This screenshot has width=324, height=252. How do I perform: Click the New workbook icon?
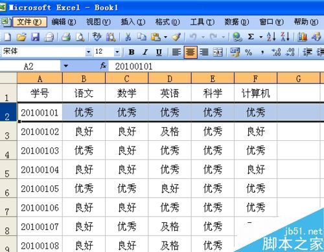click(7, 37)
